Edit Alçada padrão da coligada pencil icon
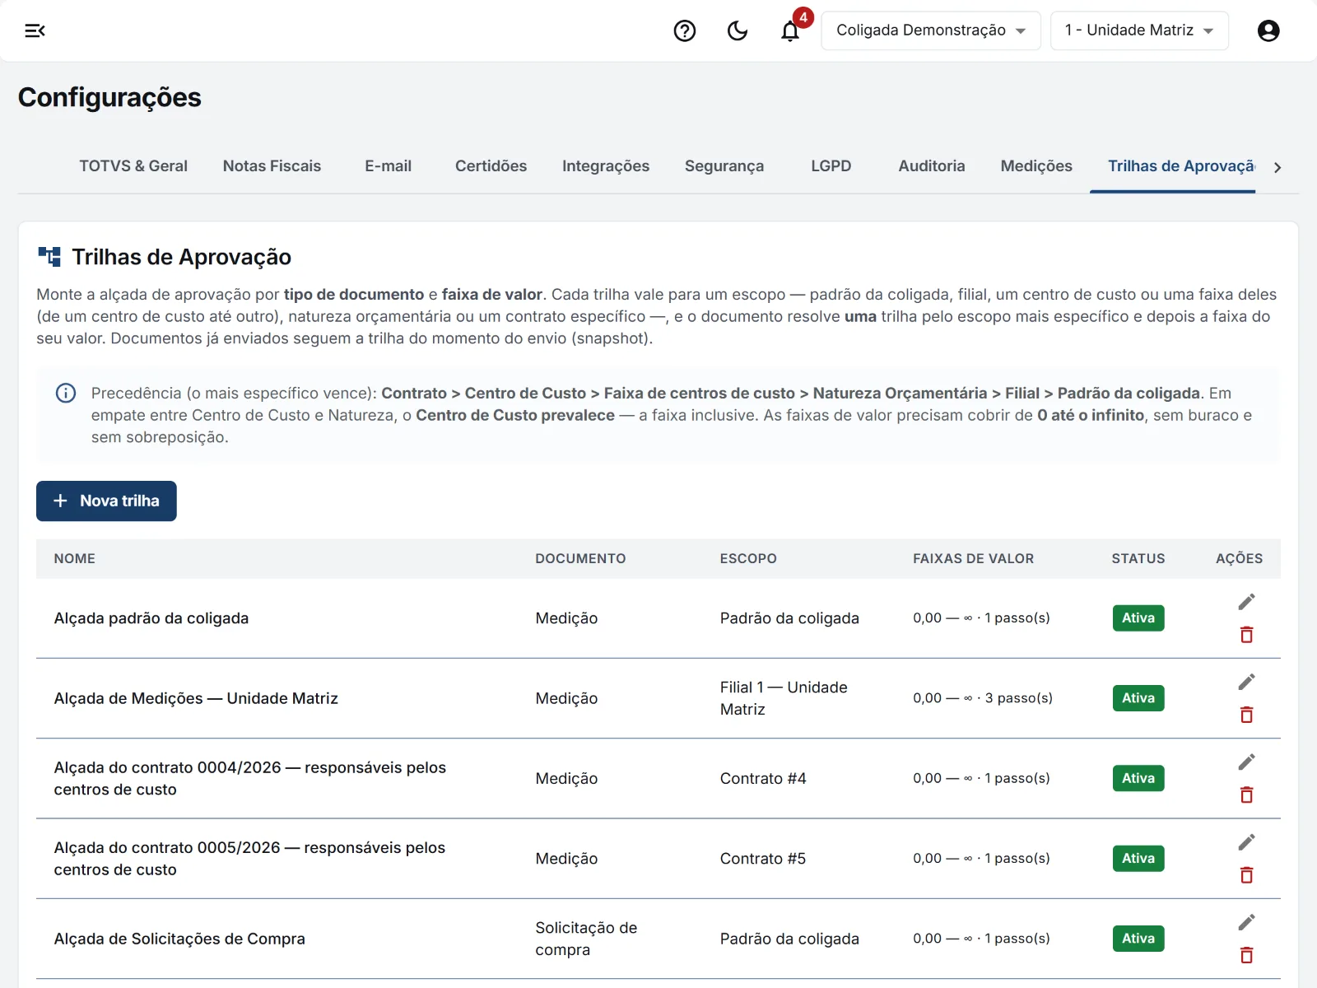Screen dimensions: 1317x988 click(1246, 602)
